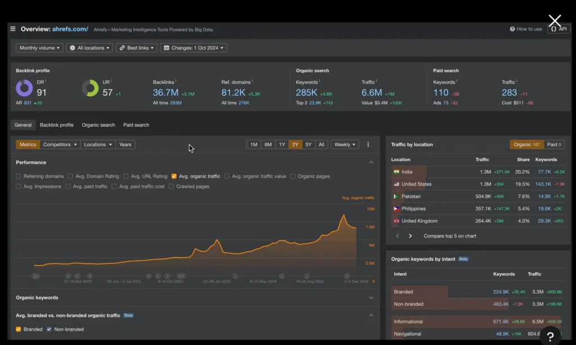Open the 110 paid keywords value

pyautogui.click(x=441, y=93)
